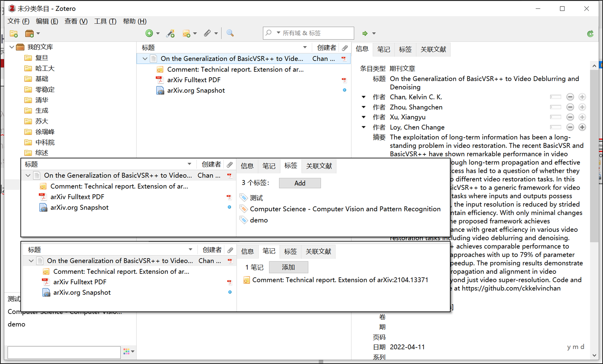Remove author Chan, Kelvin C. K. minus icon
The width and height of the screenshot is (603, 364).
(x=570, y=97)
